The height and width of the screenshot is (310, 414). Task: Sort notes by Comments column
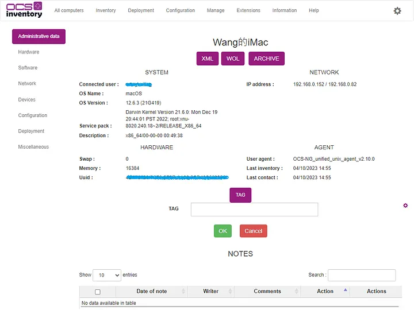(267, 291)
